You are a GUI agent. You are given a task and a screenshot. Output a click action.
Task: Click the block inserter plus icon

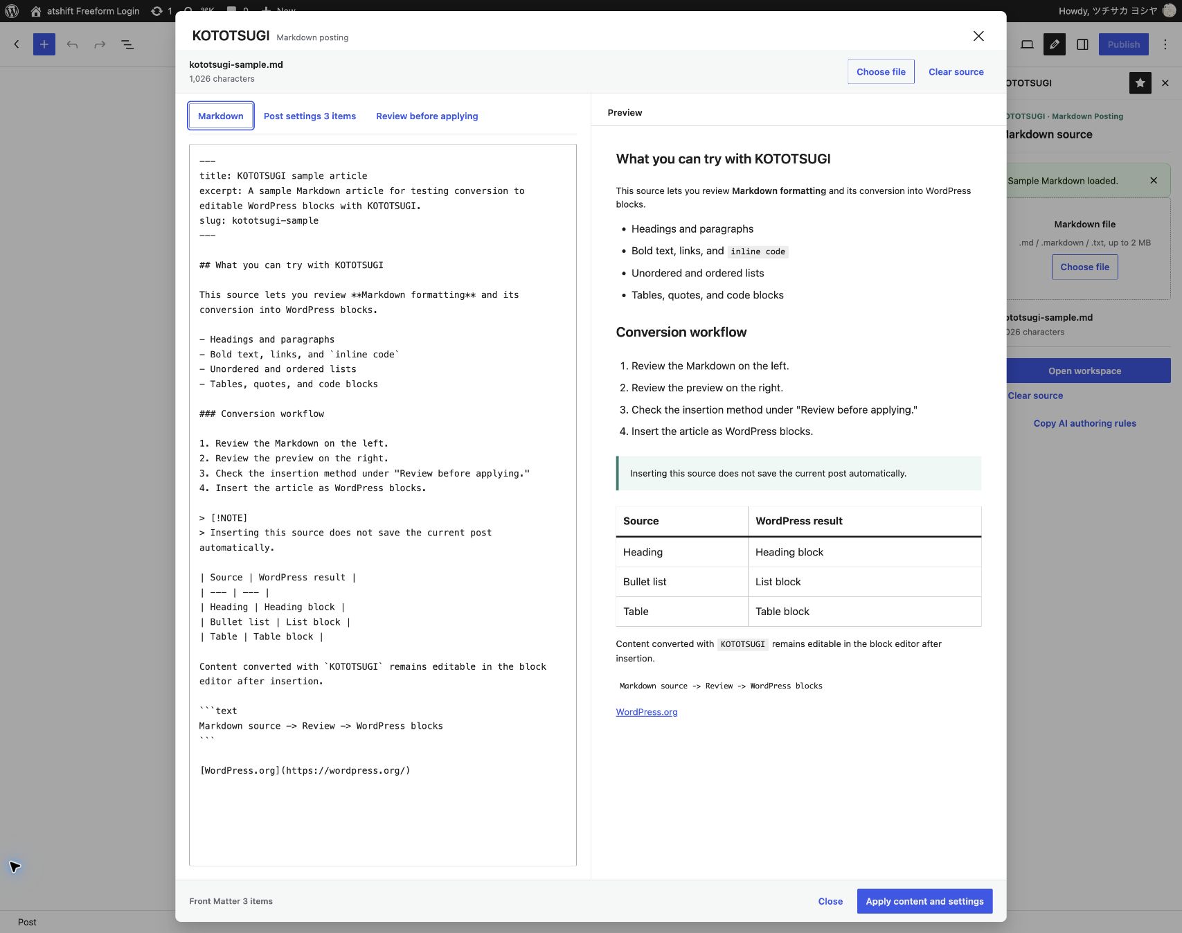[x=44, y=44]
